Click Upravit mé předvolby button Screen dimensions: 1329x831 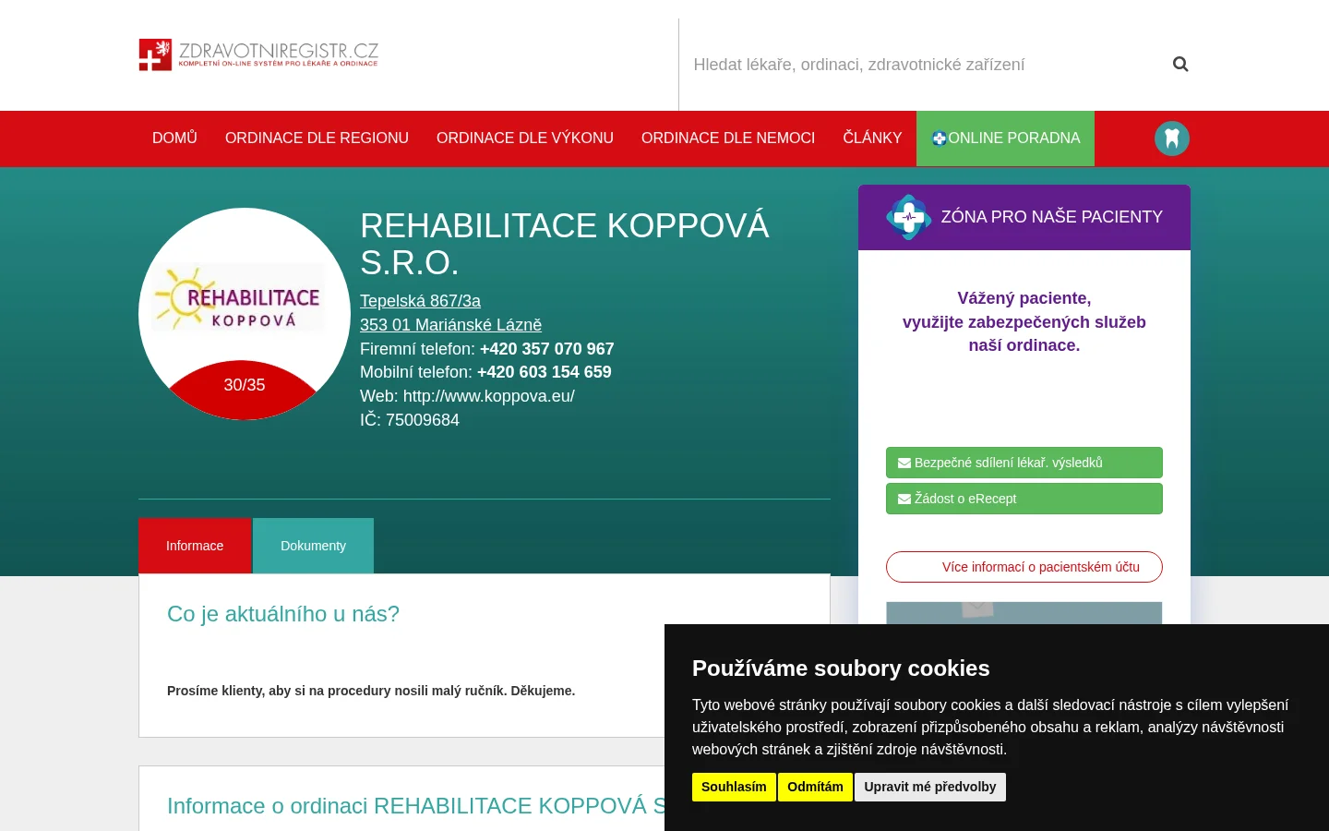(930, 787)
